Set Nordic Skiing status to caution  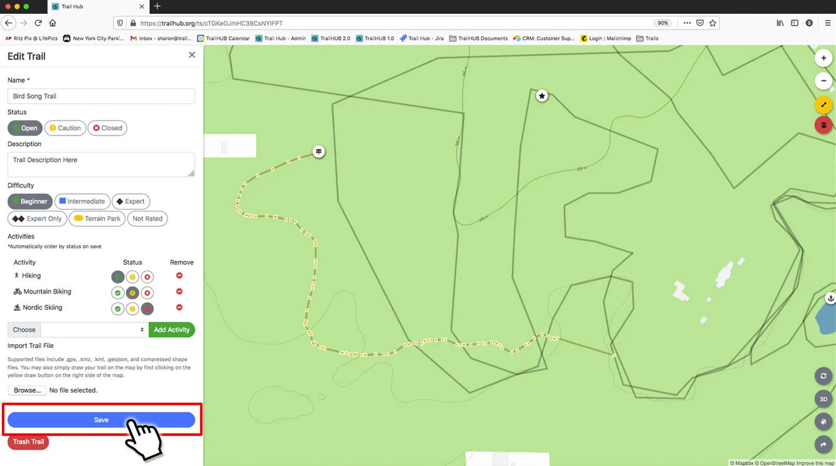click(x=132, y=309)
